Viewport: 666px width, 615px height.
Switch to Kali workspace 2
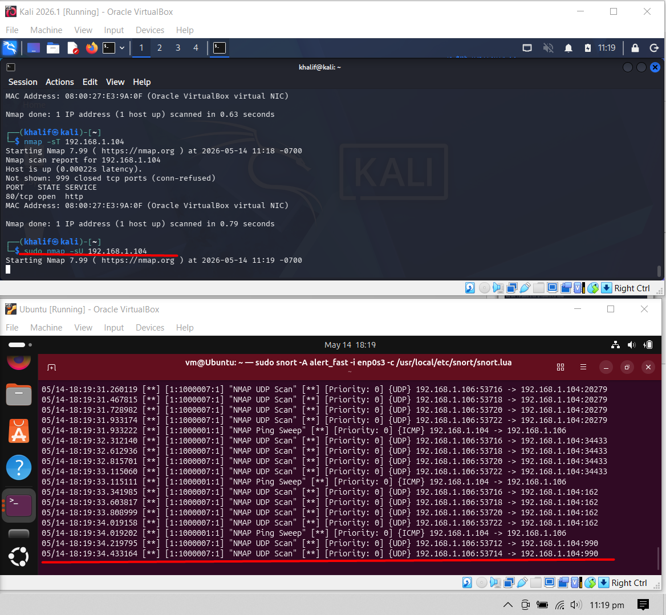159,48
